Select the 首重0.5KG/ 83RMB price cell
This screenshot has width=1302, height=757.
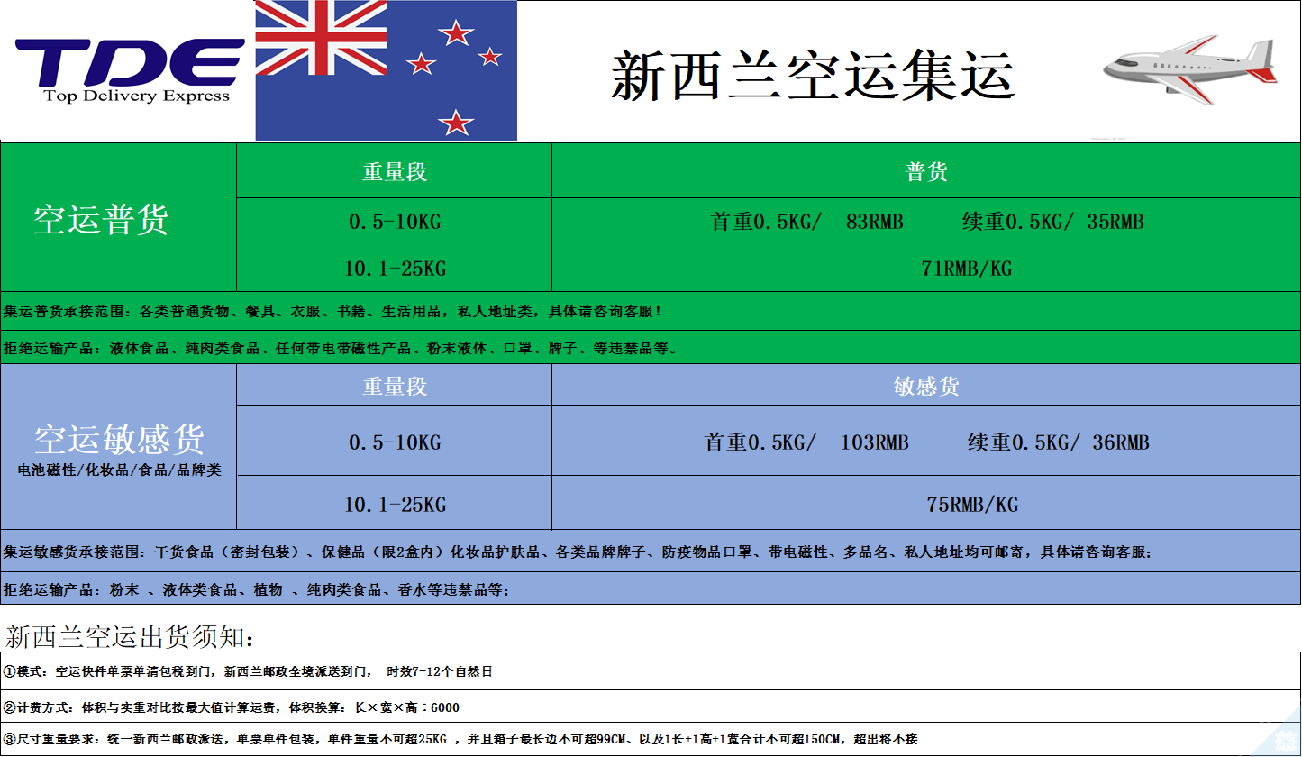tap(925, 221)
